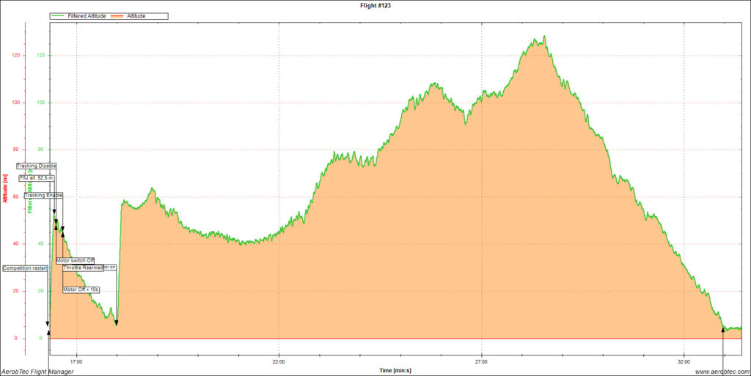Click the 22:00 tick on time axis

point(278,361)
